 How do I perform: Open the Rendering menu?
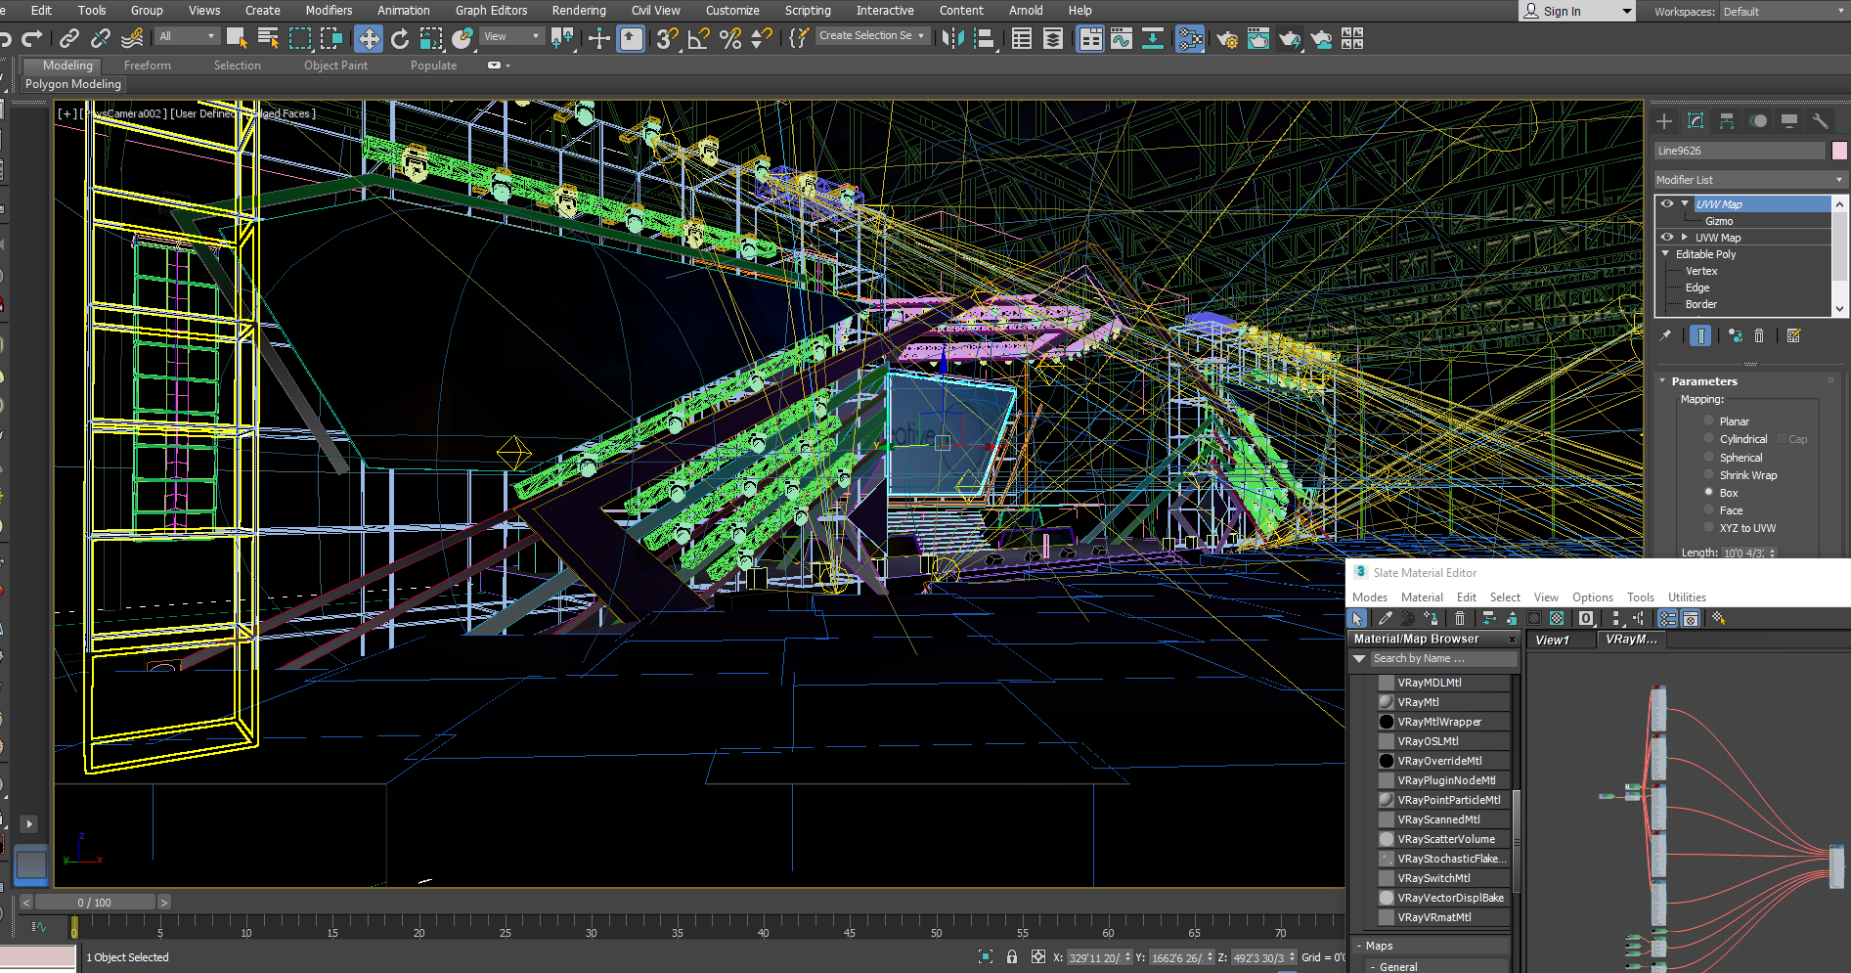(x=578, y=11)
